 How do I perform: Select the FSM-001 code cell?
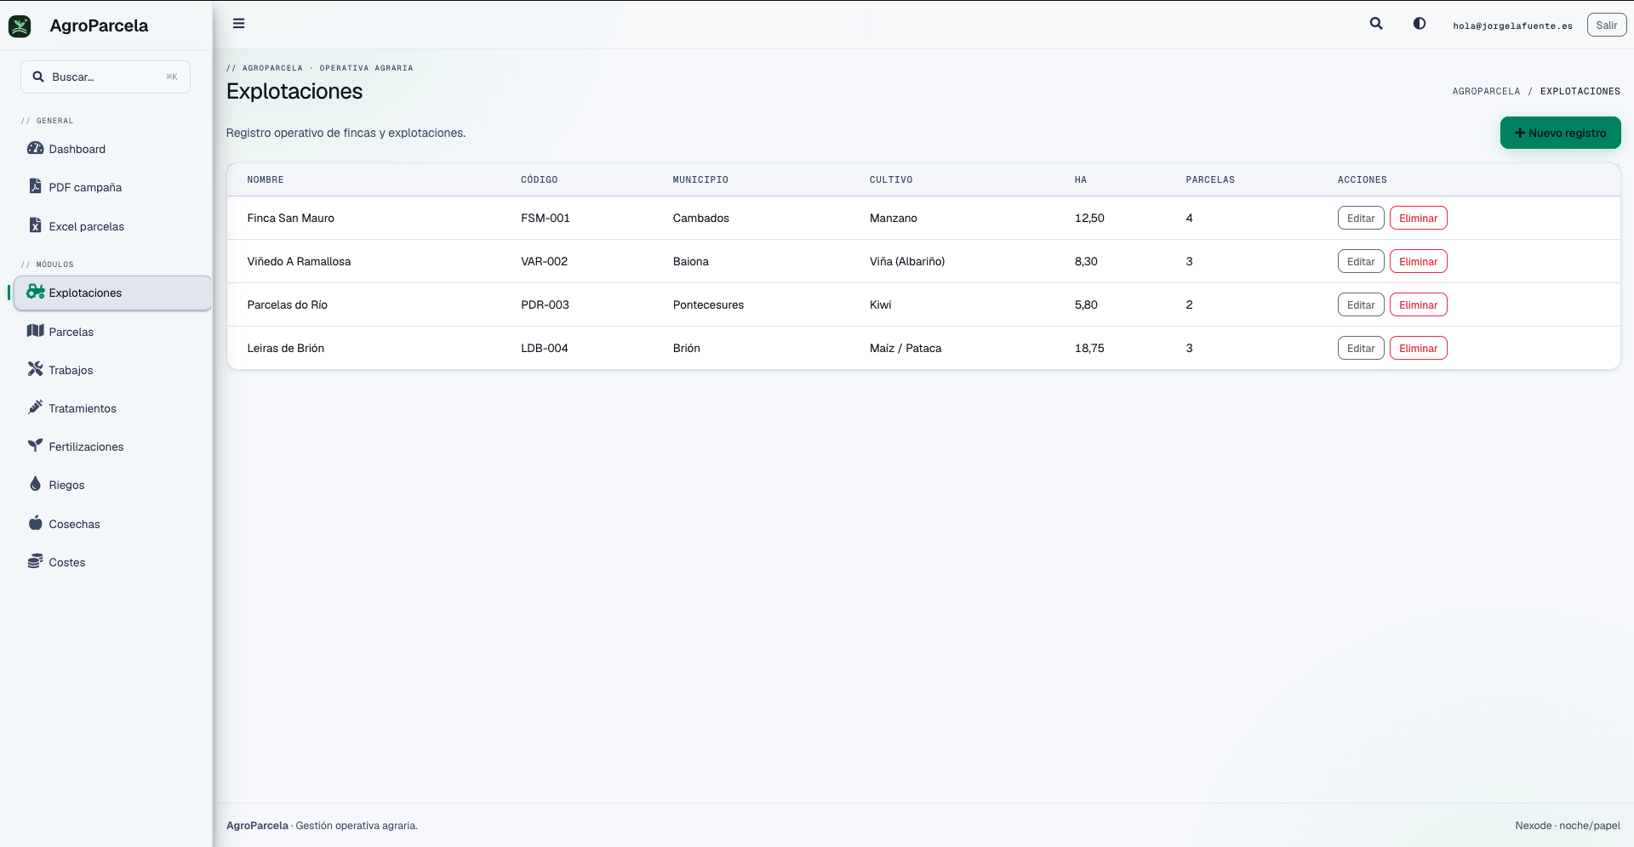click(x=546, y=219)
